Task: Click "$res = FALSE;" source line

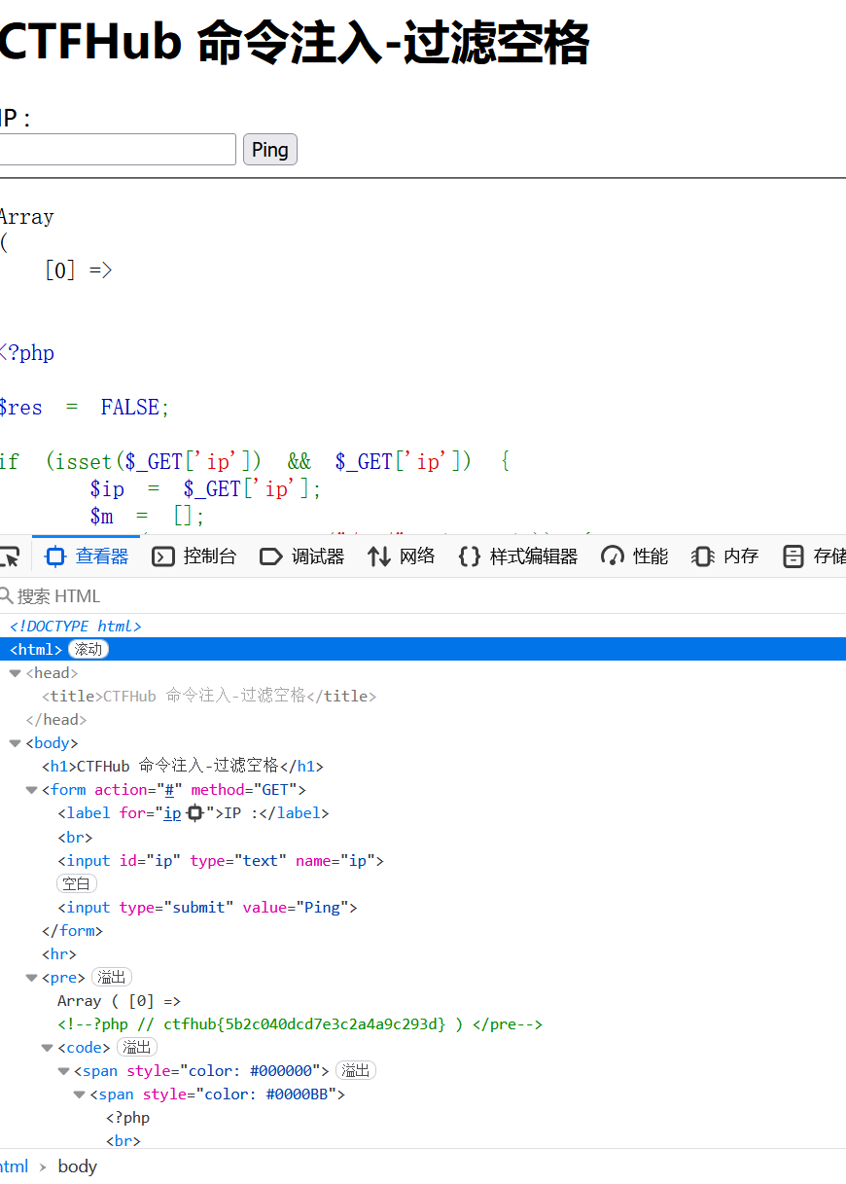Action: (x=84, y=408)
